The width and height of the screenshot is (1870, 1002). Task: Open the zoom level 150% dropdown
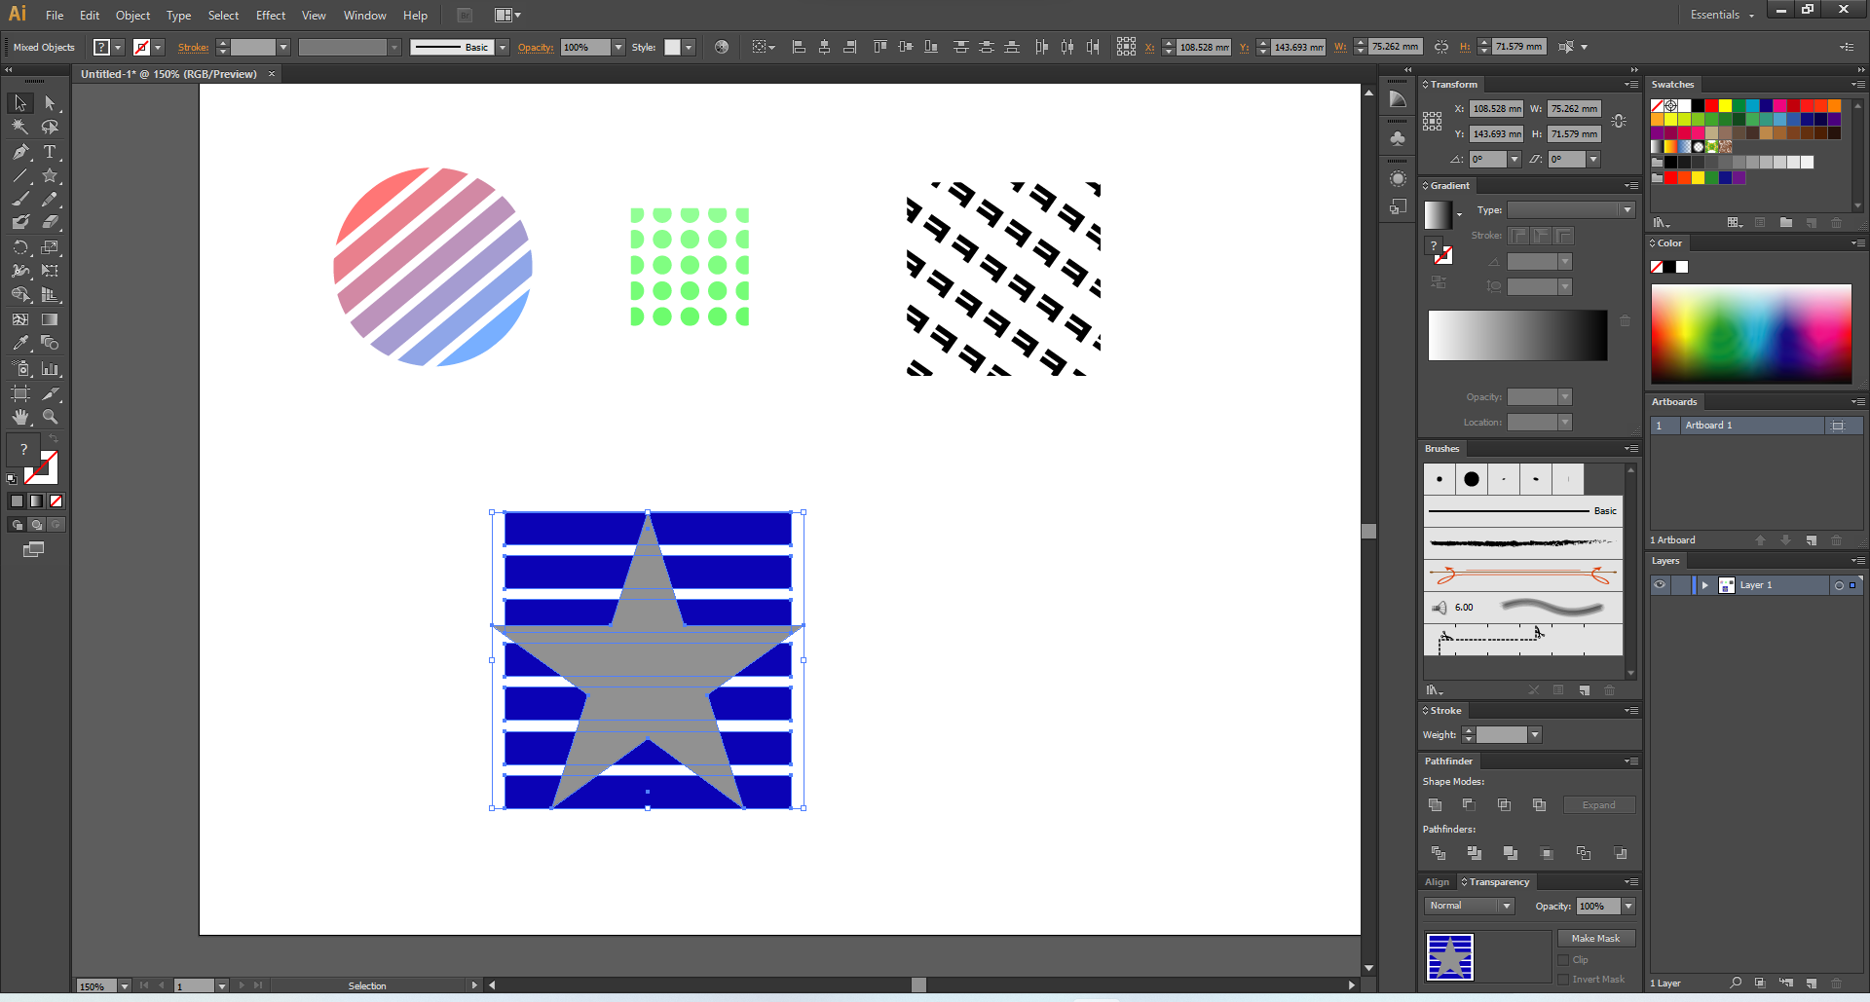[125, 986]
